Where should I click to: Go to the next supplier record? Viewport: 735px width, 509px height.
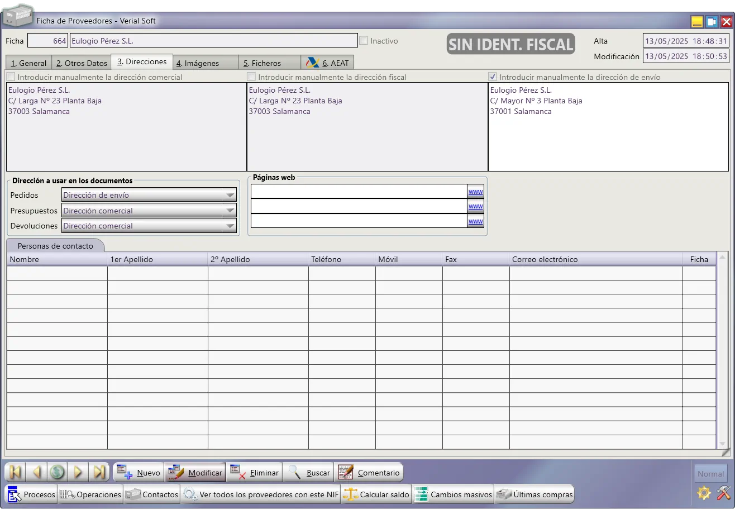click(78, 472)
